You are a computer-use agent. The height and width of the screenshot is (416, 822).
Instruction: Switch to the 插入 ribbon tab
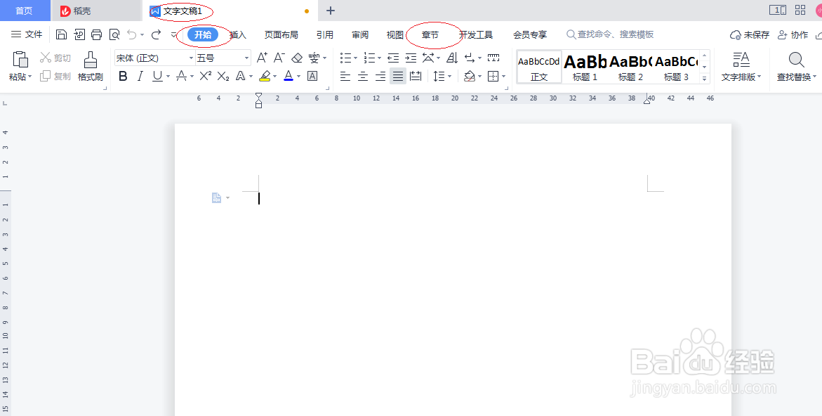tap(238, 34)
